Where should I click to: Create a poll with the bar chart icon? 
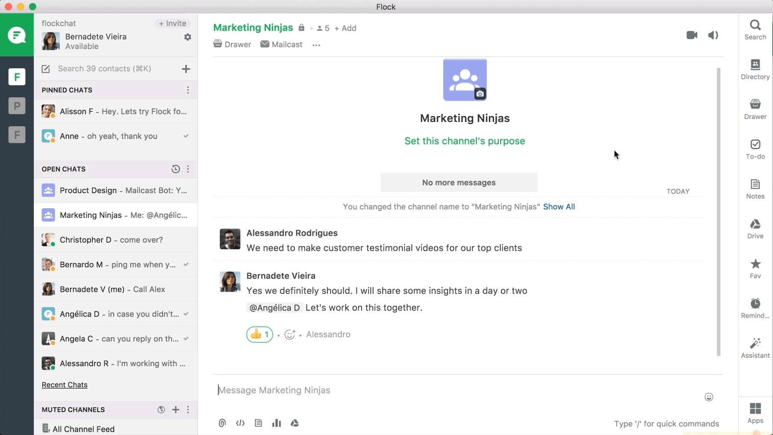tap(277, 423)
